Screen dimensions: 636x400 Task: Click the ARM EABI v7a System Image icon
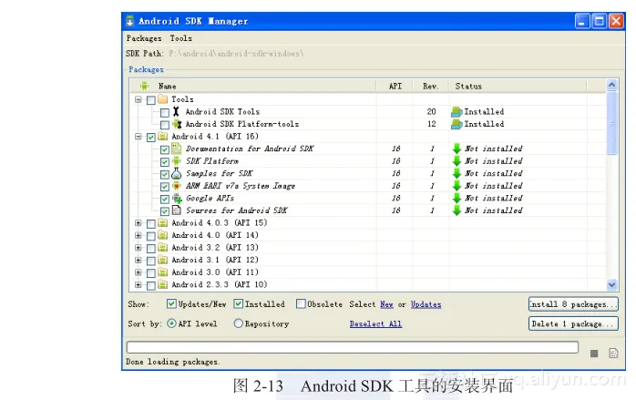click(x=177, y=186)
